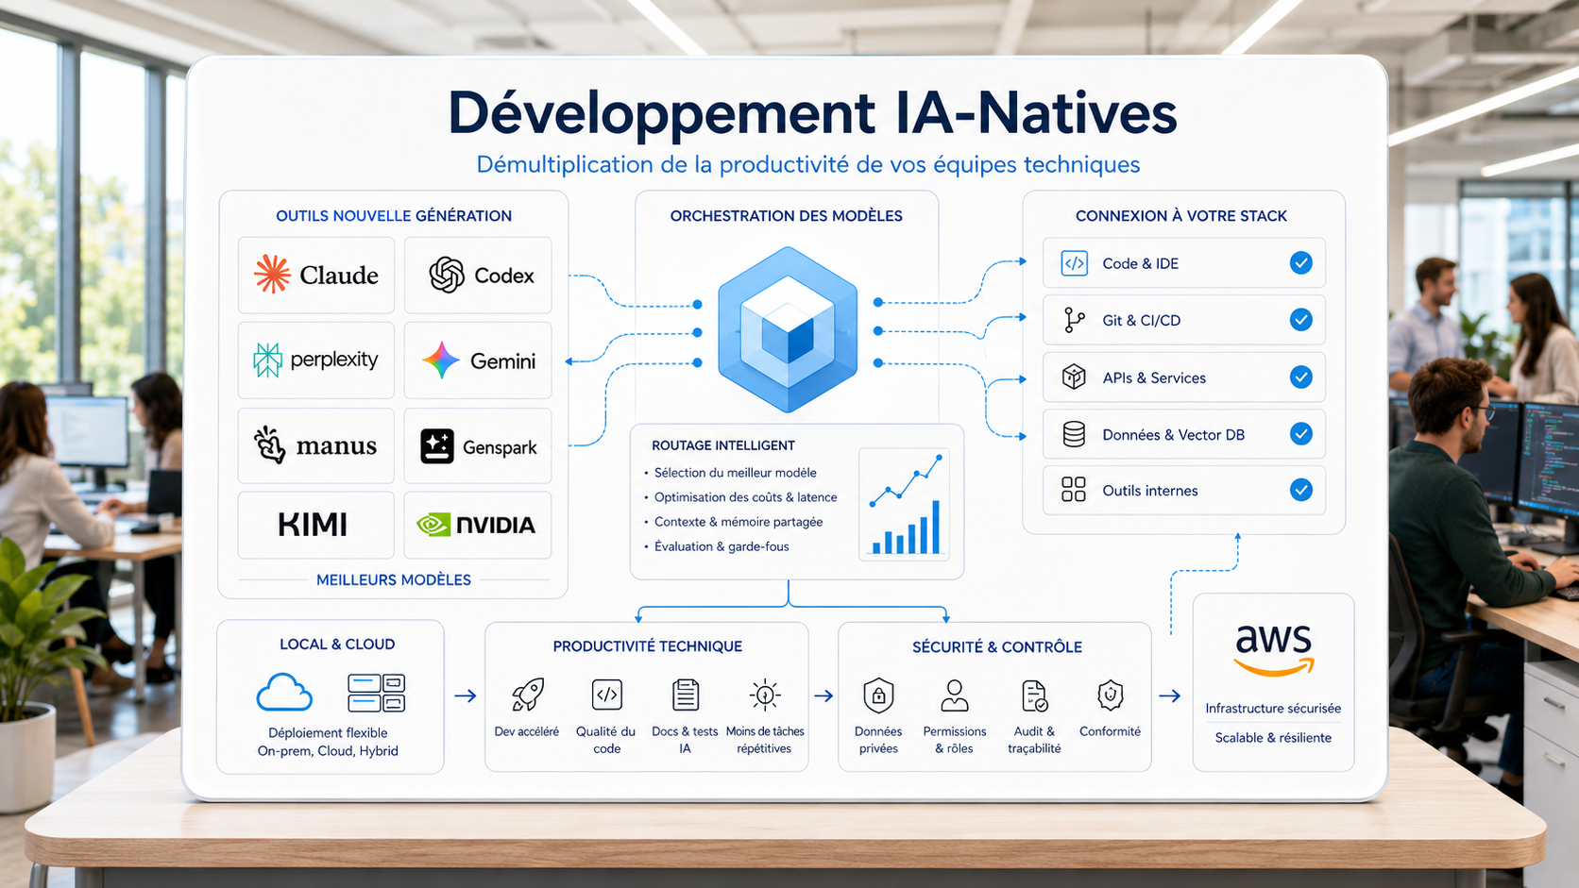Click the 'Audit & traçabilité' label

pos(1034,740)
